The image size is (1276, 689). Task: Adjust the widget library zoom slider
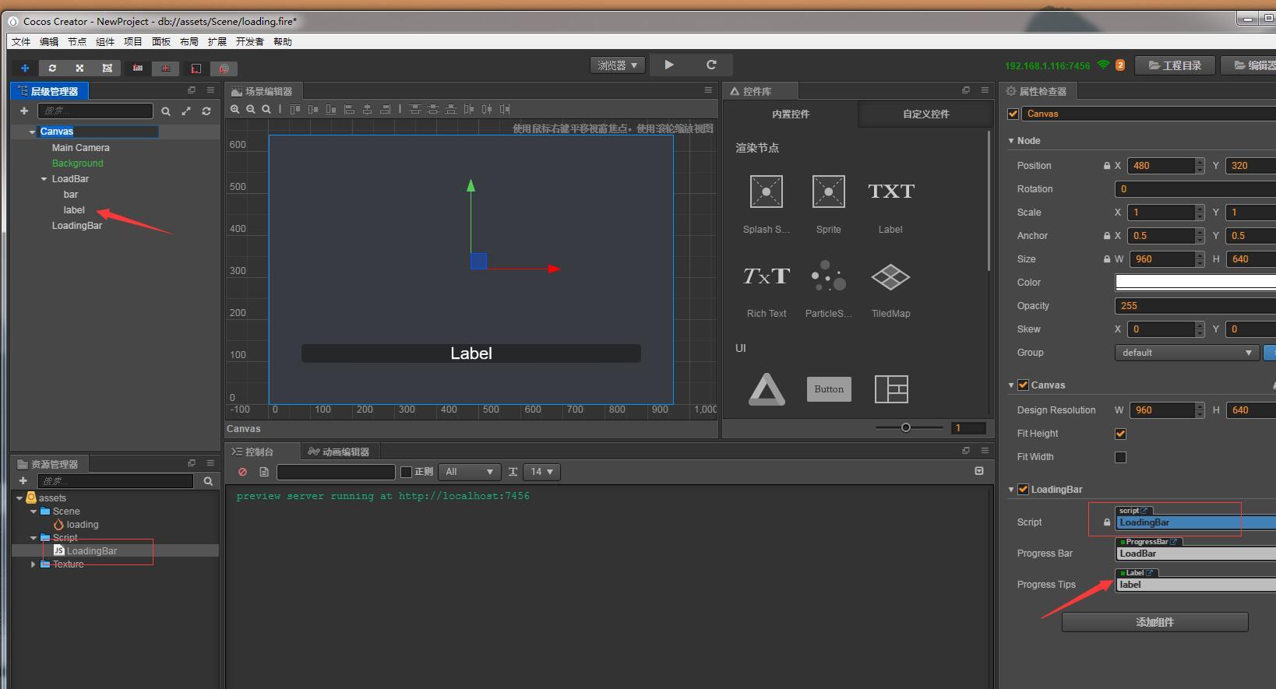(906, 427)
